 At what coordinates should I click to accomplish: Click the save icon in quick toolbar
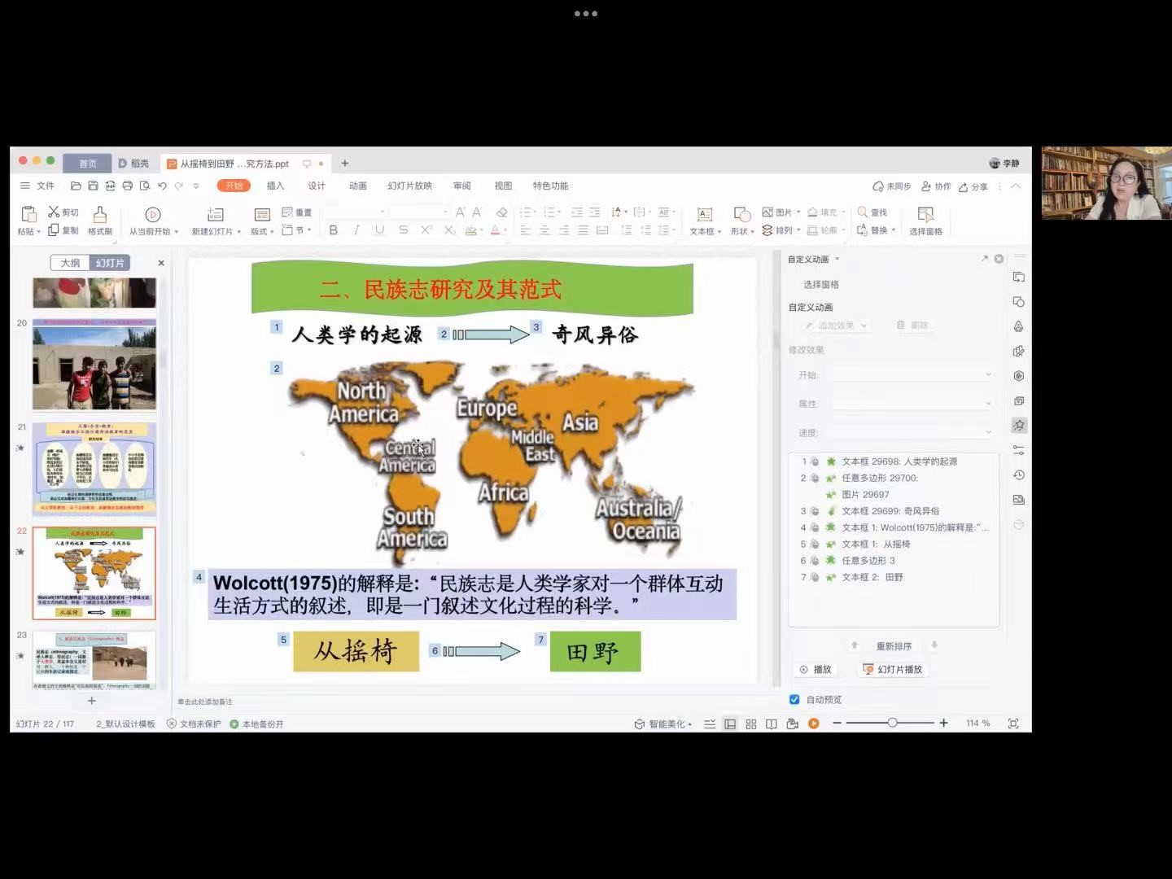coord(93,186)
